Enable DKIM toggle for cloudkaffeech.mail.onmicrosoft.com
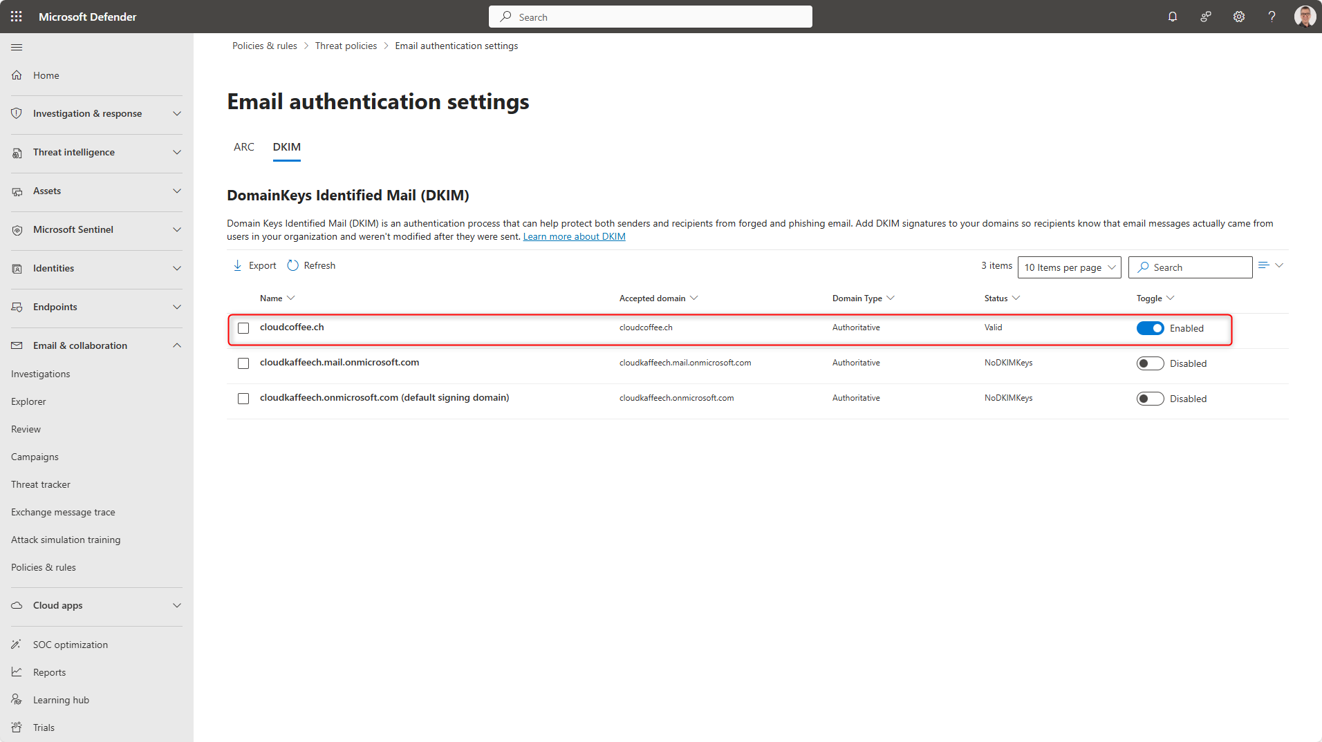Viewport: 1322px width, 742px height. (1150, 363)
